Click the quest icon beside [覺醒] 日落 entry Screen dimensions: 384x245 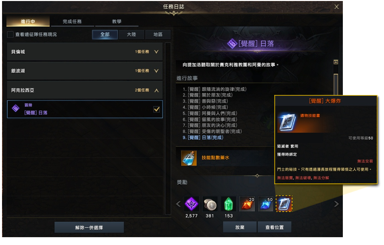pos(16,108)
